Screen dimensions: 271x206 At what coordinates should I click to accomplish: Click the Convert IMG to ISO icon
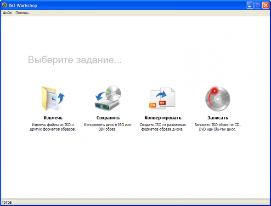point(162,98)
